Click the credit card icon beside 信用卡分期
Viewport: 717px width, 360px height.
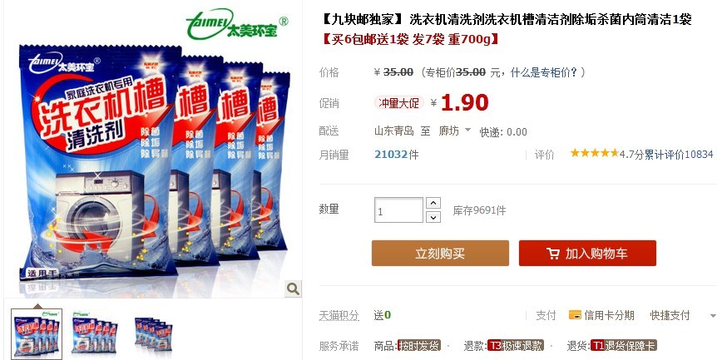click(575, 315)
